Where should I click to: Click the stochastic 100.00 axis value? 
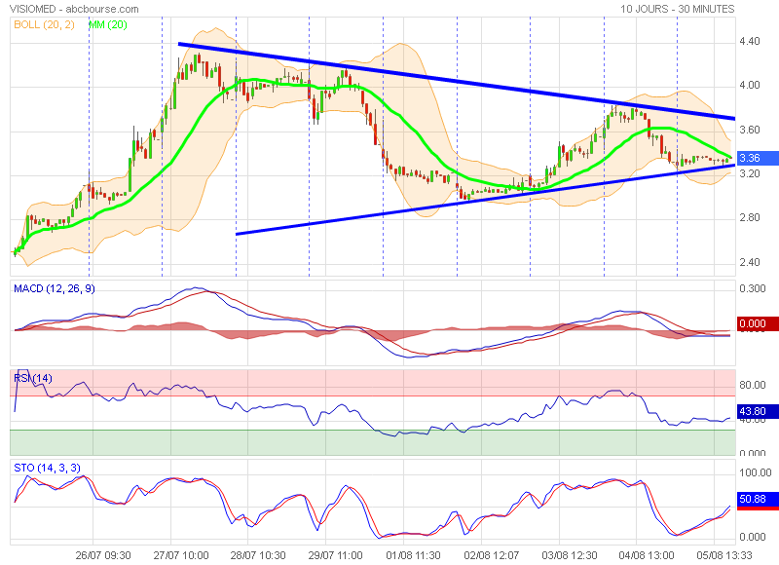(756, 472)
